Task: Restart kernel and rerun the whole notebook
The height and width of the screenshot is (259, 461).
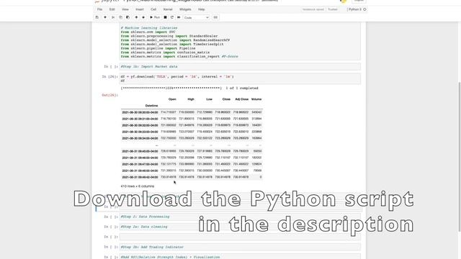Action: coord(179,17)
